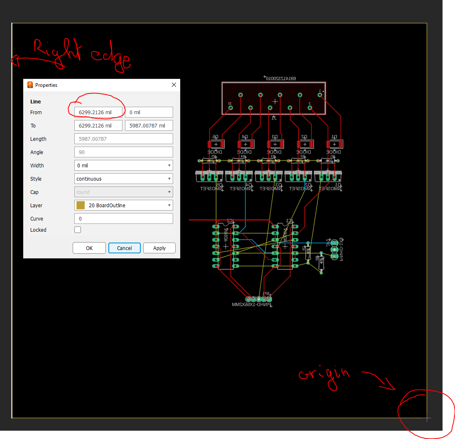Click the Properties dialog title bar icon
This screenshot has width=455, height=439.
[29, 85]
